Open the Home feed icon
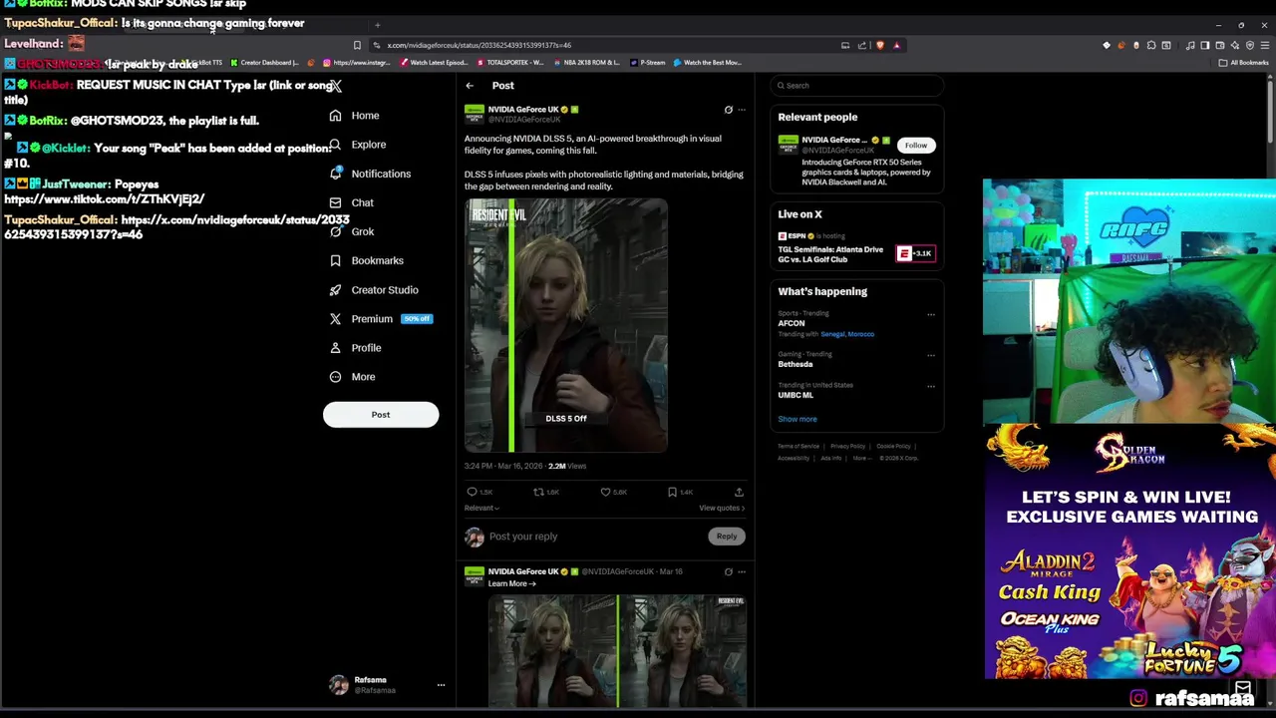This screenshot has height=718, width=1276. (336, 116)
